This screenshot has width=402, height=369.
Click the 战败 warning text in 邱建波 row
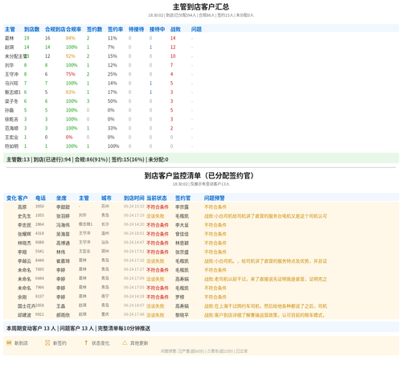[265, 315]
